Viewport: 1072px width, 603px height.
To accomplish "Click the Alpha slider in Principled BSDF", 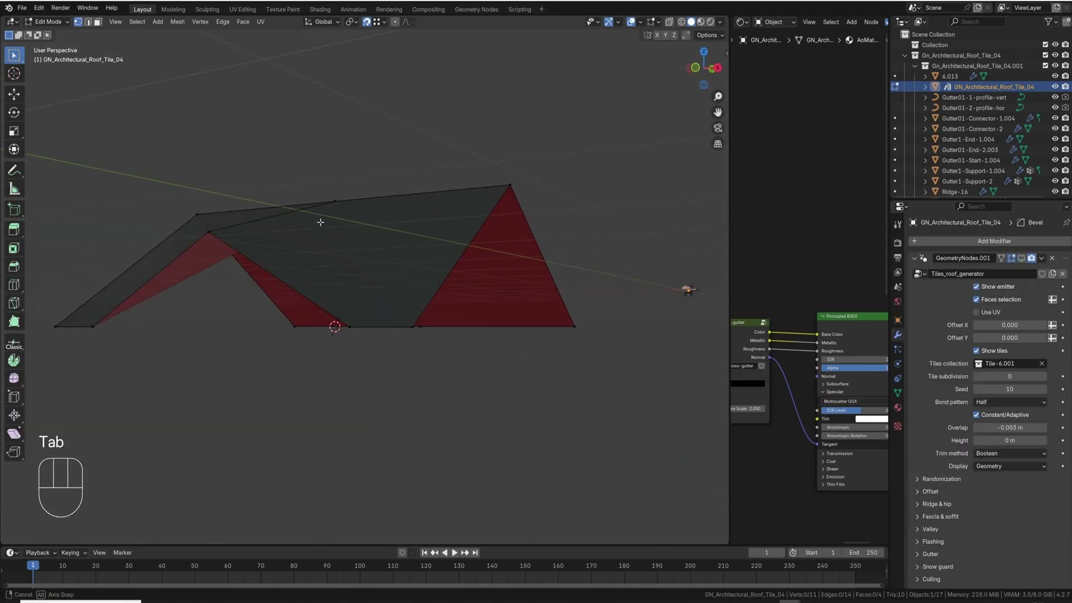I will pos(854,368).
